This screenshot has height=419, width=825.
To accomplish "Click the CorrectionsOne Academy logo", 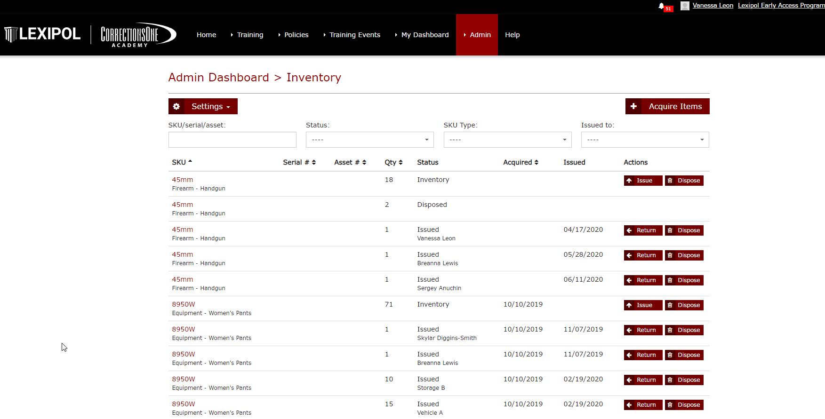I will [138, 35].
